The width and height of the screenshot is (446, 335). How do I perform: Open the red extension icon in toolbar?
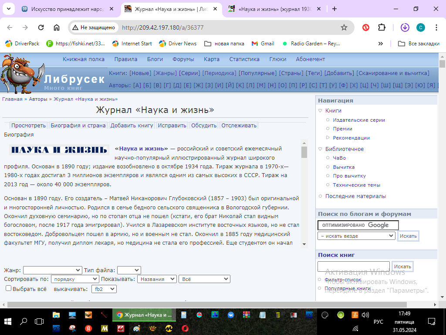(x=366, y=27)
